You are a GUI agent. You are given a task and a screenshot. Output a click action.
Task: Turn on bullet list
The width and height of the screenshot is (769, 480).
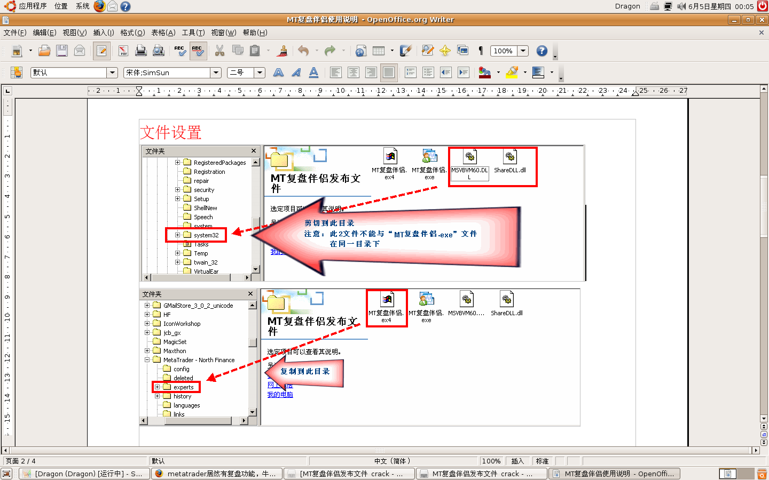(428, 73)
